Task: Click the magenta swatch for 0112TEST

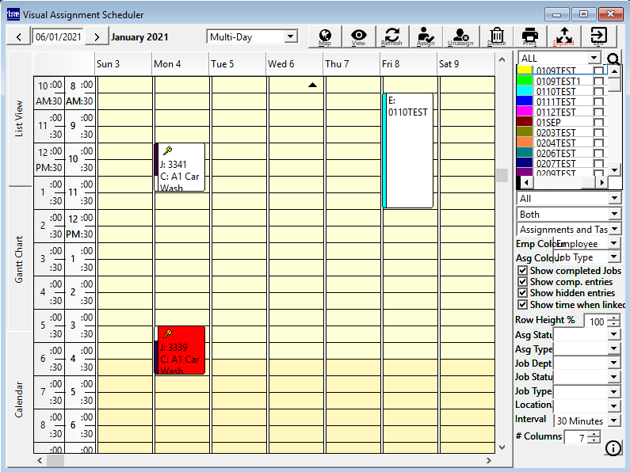Action: (x=524, y=112)
